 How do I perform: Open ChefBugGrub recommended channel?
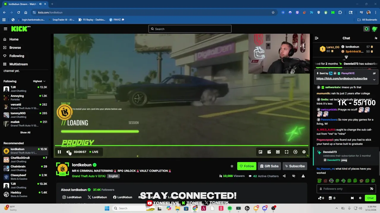click(25, 159)
